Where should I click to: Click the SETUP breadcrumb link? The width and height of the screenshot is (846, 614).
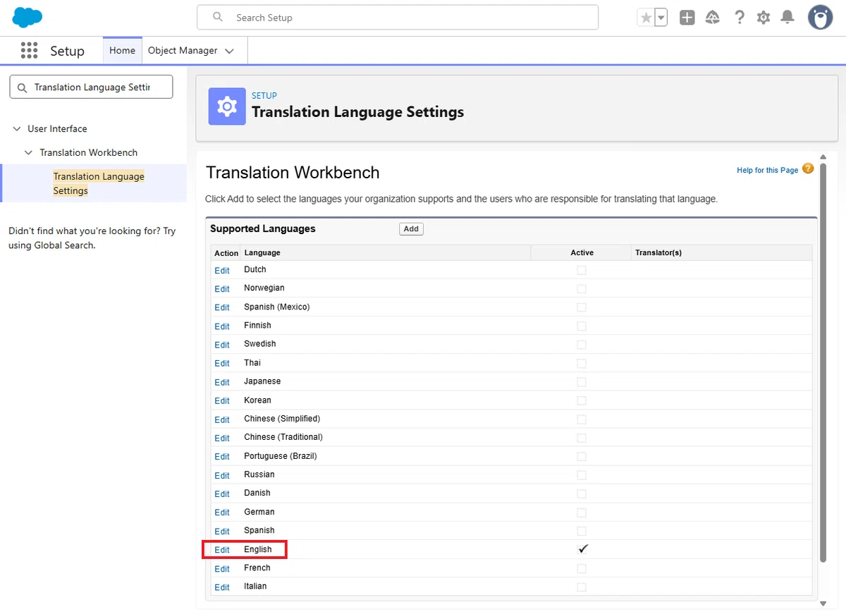(264, 95)
